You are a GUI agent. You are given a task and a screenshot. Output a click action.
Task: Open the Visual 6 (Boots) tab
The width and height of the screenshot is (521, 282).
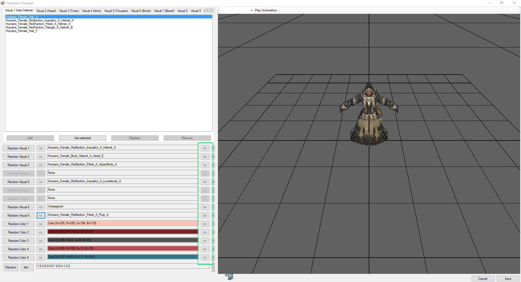click(x=141, y=11)
